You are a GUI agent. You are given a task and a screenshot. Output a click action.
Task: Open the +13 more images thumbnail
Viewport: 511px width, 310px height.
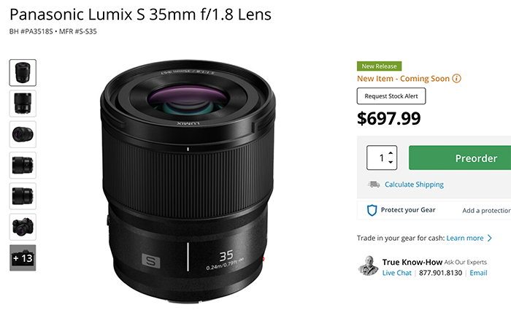[x=23, y=257]
